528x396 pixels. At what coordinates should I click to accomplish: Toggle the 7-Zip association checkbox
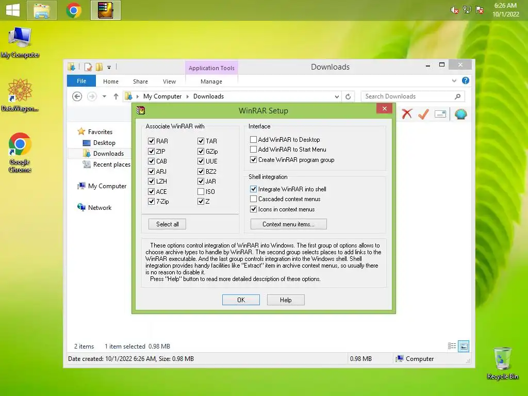(152, 202)
